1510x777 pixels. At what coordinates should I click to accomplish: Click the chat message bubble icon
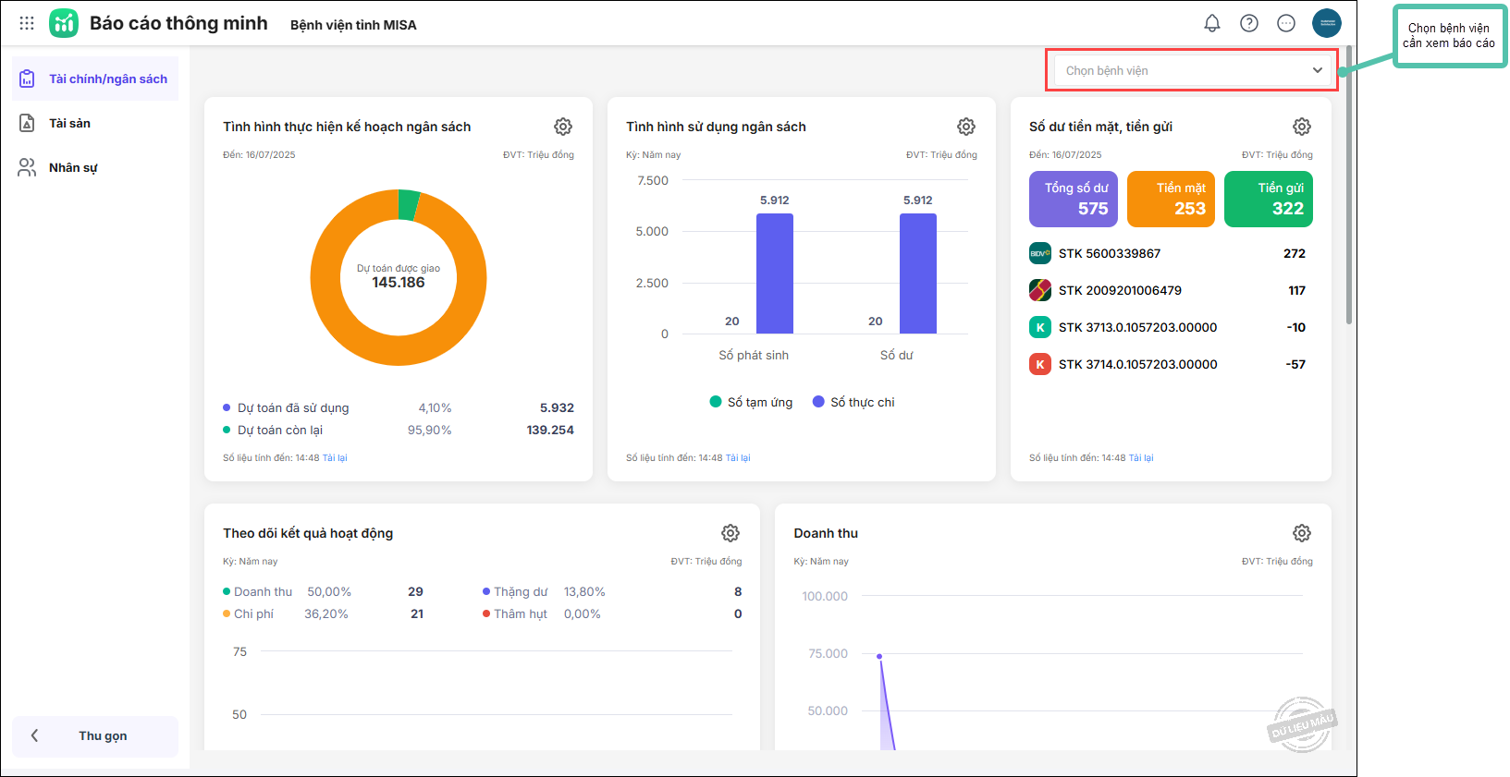[x=1285, y=23]
